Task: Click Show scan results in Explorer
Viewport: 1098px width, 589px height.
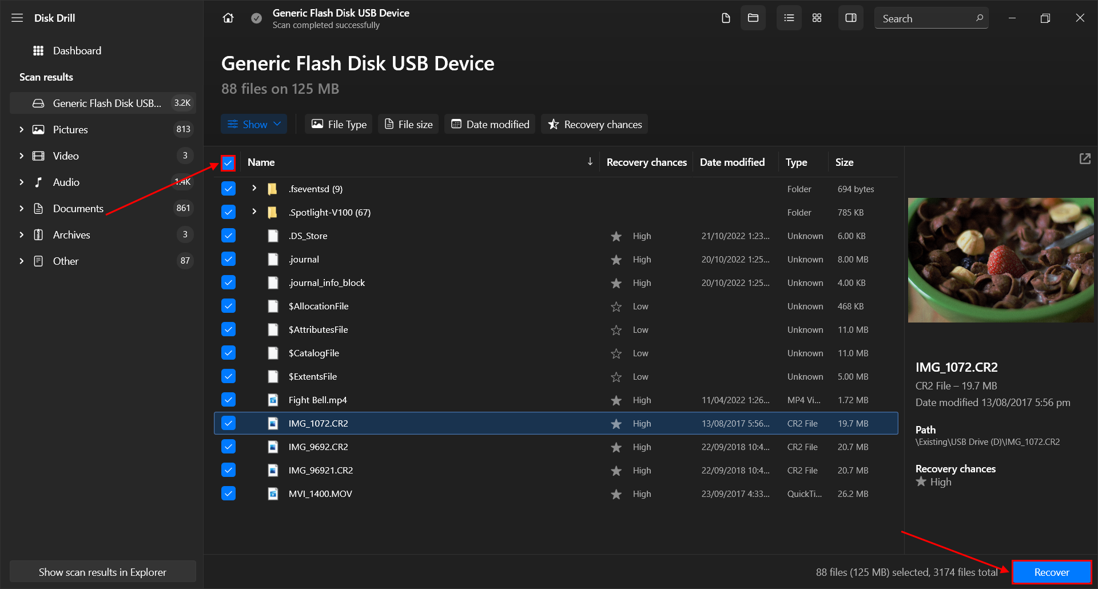Action: [103, 572]
